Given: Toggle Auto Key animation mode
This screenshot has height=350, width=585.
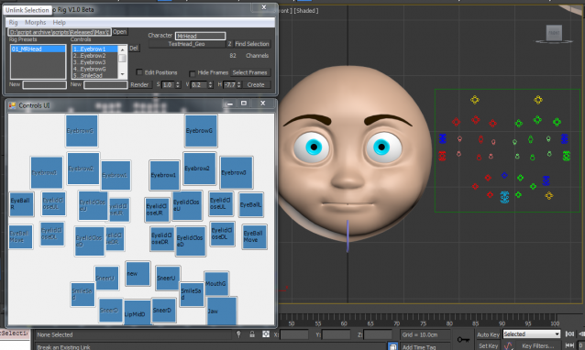Looking at the screenshot, I should (x=488, y=334).
